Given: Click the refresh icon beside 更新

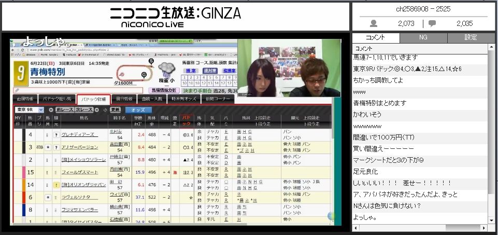Looking at the screenshot, I should point(105,109).
